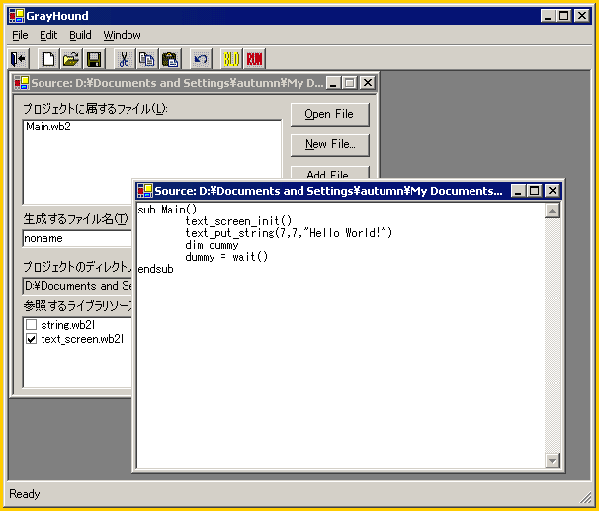This screenshot has width=599, height=511.
Task: Uncheck the text_screen.wb2l library
Action: point(32,339)
